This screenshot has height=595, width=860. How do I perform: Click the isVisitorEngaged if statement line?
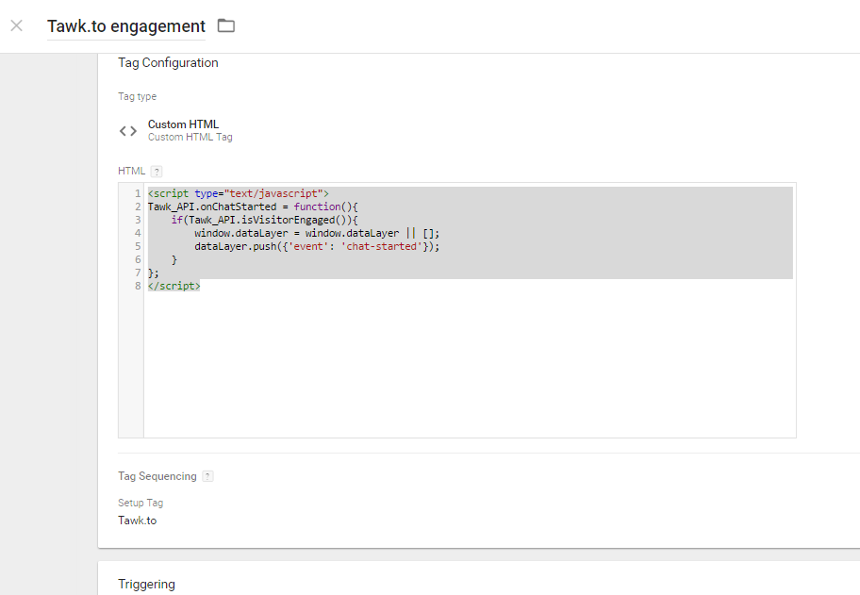pos(264,220)
